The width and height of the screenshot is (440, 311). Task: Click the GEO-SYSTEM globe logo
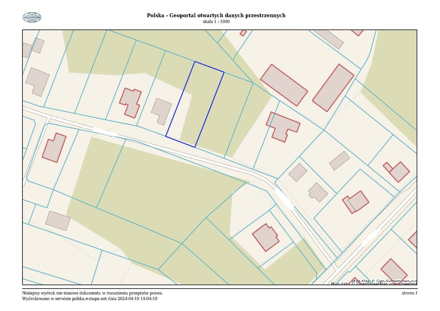point(32,17)
